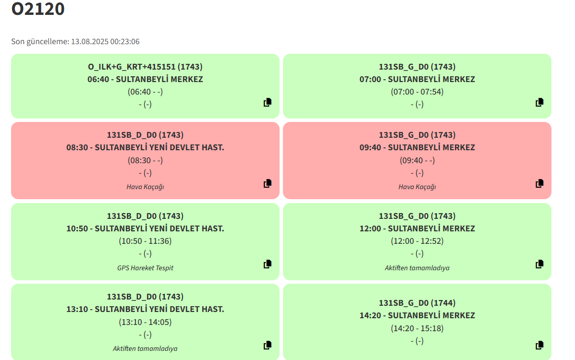Copy the 14:20 trip with code 1744

539,345
